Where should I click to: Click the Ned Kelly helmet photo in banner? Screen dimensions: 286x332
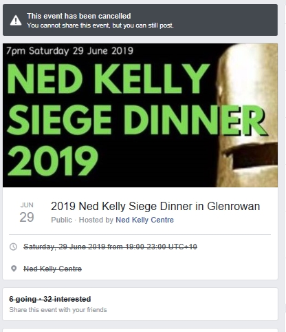pyautogui.click(x=247, y=115)
